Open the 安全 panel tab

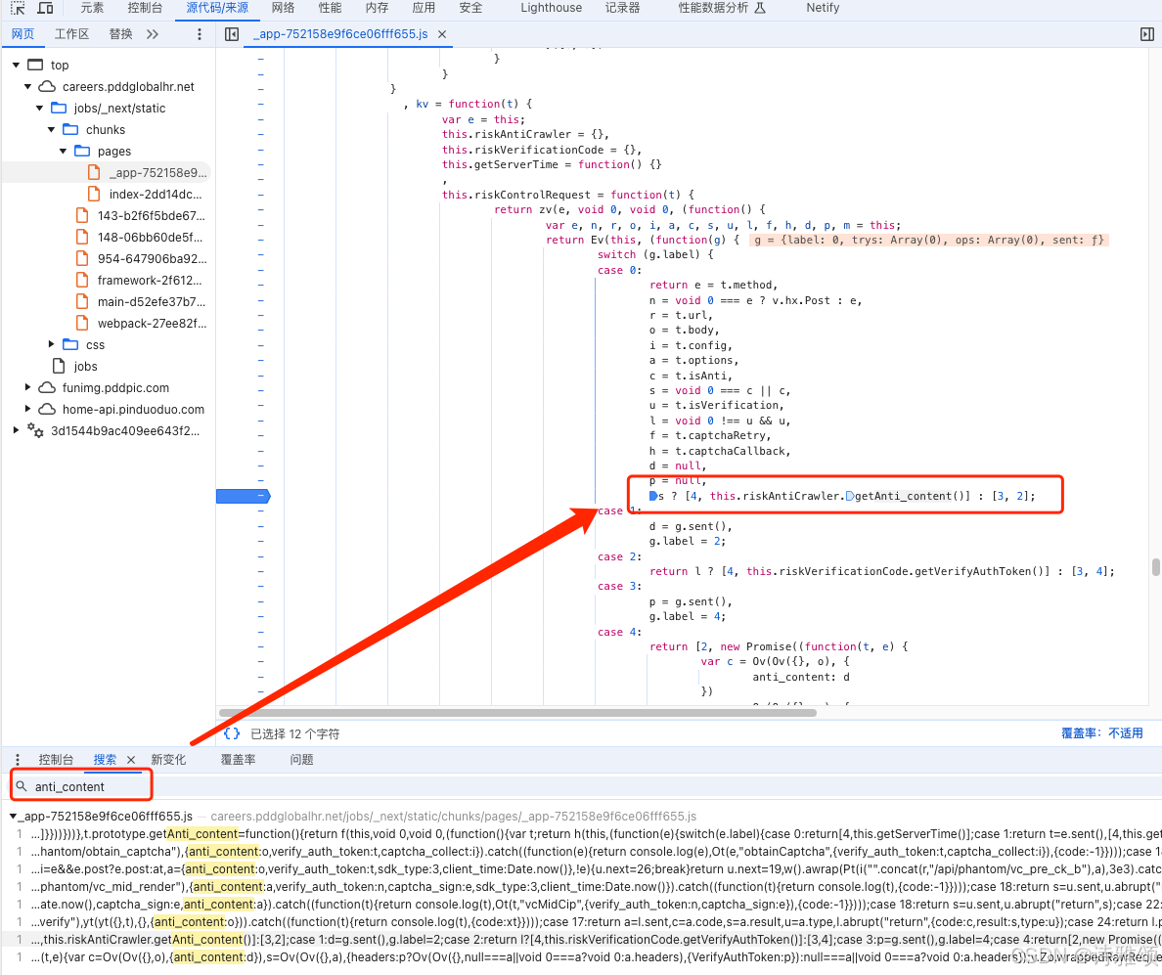click(x=470, y=8)
